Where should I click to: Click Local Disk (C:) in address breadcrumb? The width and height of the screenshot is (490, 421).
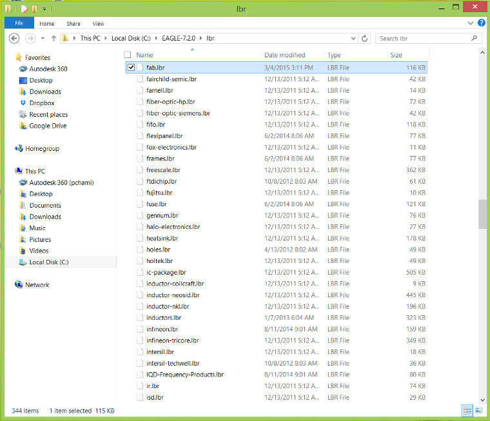[131, 38]
